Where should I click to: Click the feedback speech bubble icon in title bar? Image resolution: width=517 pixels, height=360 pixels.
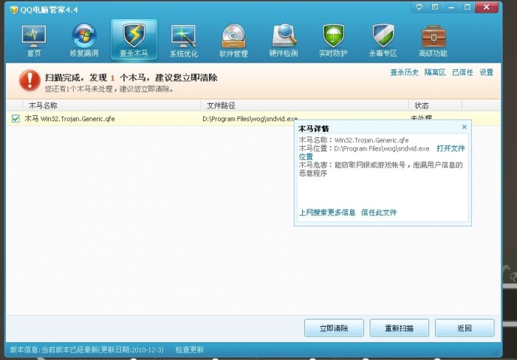click(419, 7)
